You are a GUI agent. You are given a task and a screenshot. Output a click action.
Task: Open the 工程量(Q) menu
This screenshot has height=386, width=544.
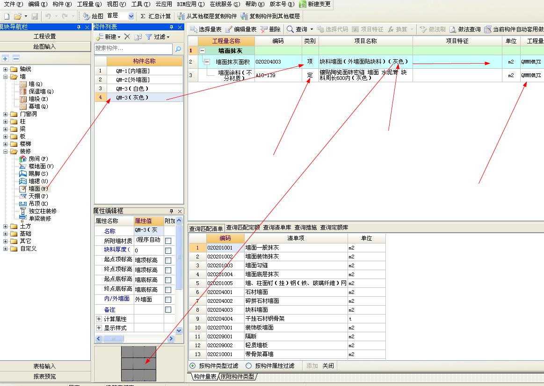pos(89,4)
